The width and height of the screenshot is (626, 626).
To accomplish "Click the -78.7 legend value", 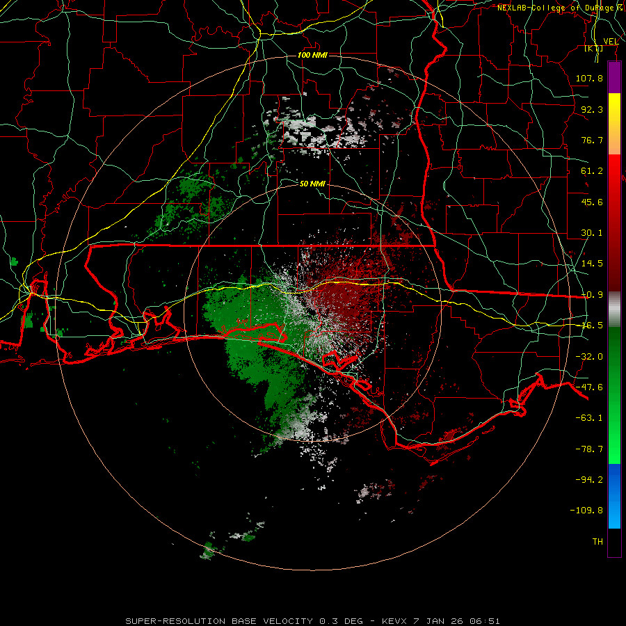I will [x=589, y=449].
